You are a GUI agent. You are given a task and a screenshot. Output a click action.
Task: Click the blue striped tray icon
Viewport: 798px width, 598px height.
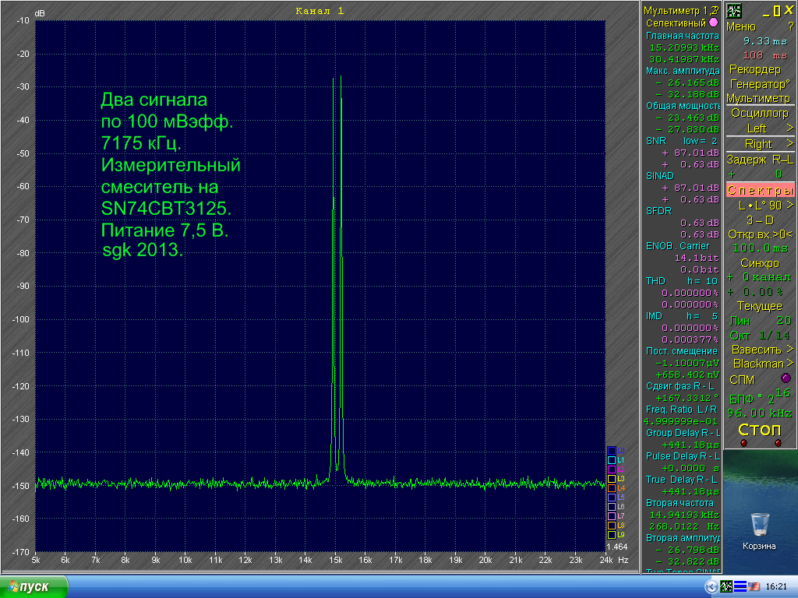(x=739, y=586)
